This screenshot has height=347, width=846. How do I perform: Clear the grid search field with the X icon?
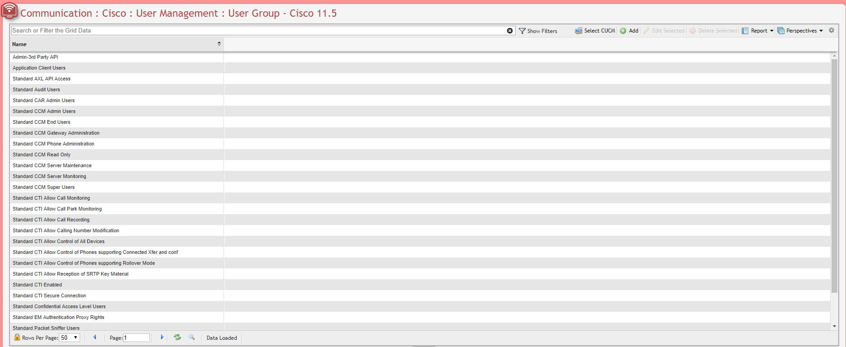click(x=510, y=31)
